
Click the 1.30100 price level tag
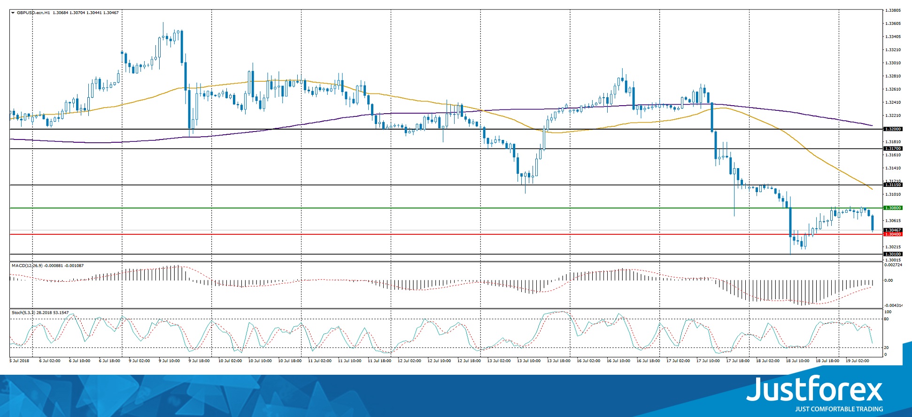pos(893,254)
